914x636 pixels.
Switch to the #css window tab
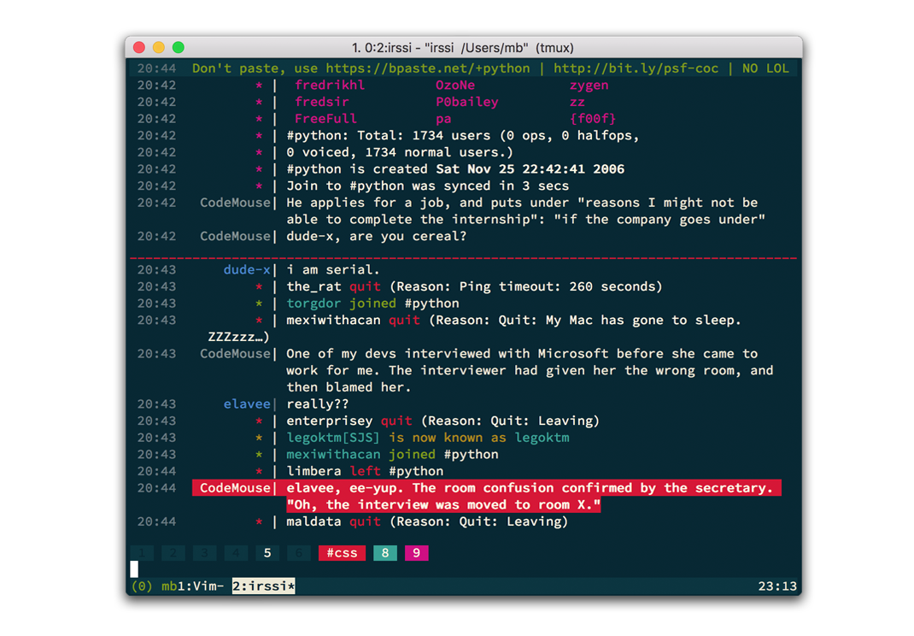(342, 552)
